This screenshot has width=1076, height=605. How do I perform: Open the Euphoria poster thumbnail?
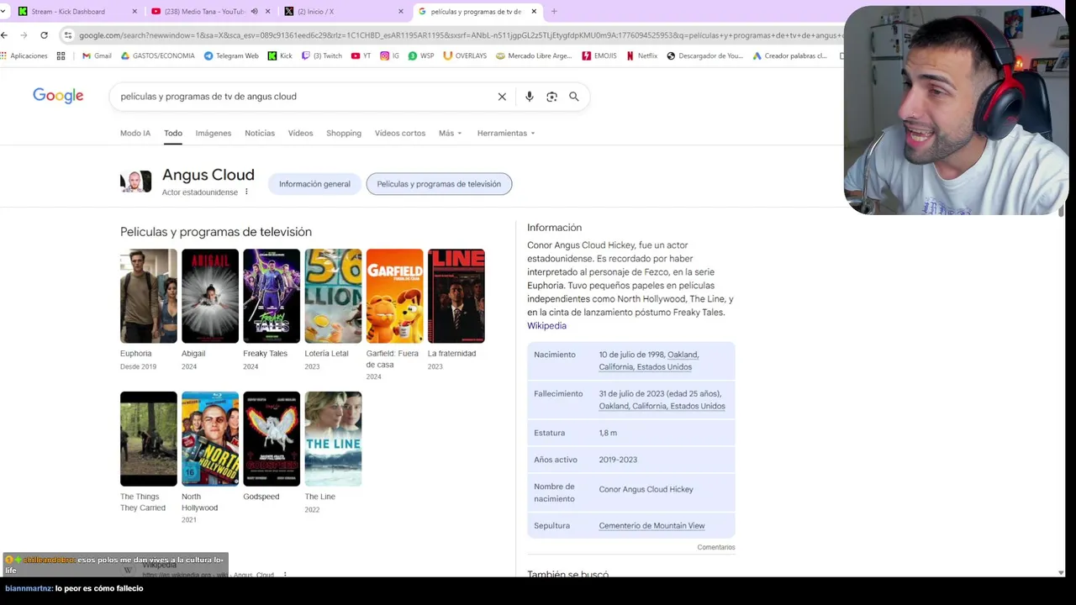(149, 296)
